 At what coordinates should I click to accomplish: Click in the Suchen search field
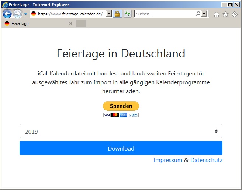pyautogui.click(x=164, y=14)
